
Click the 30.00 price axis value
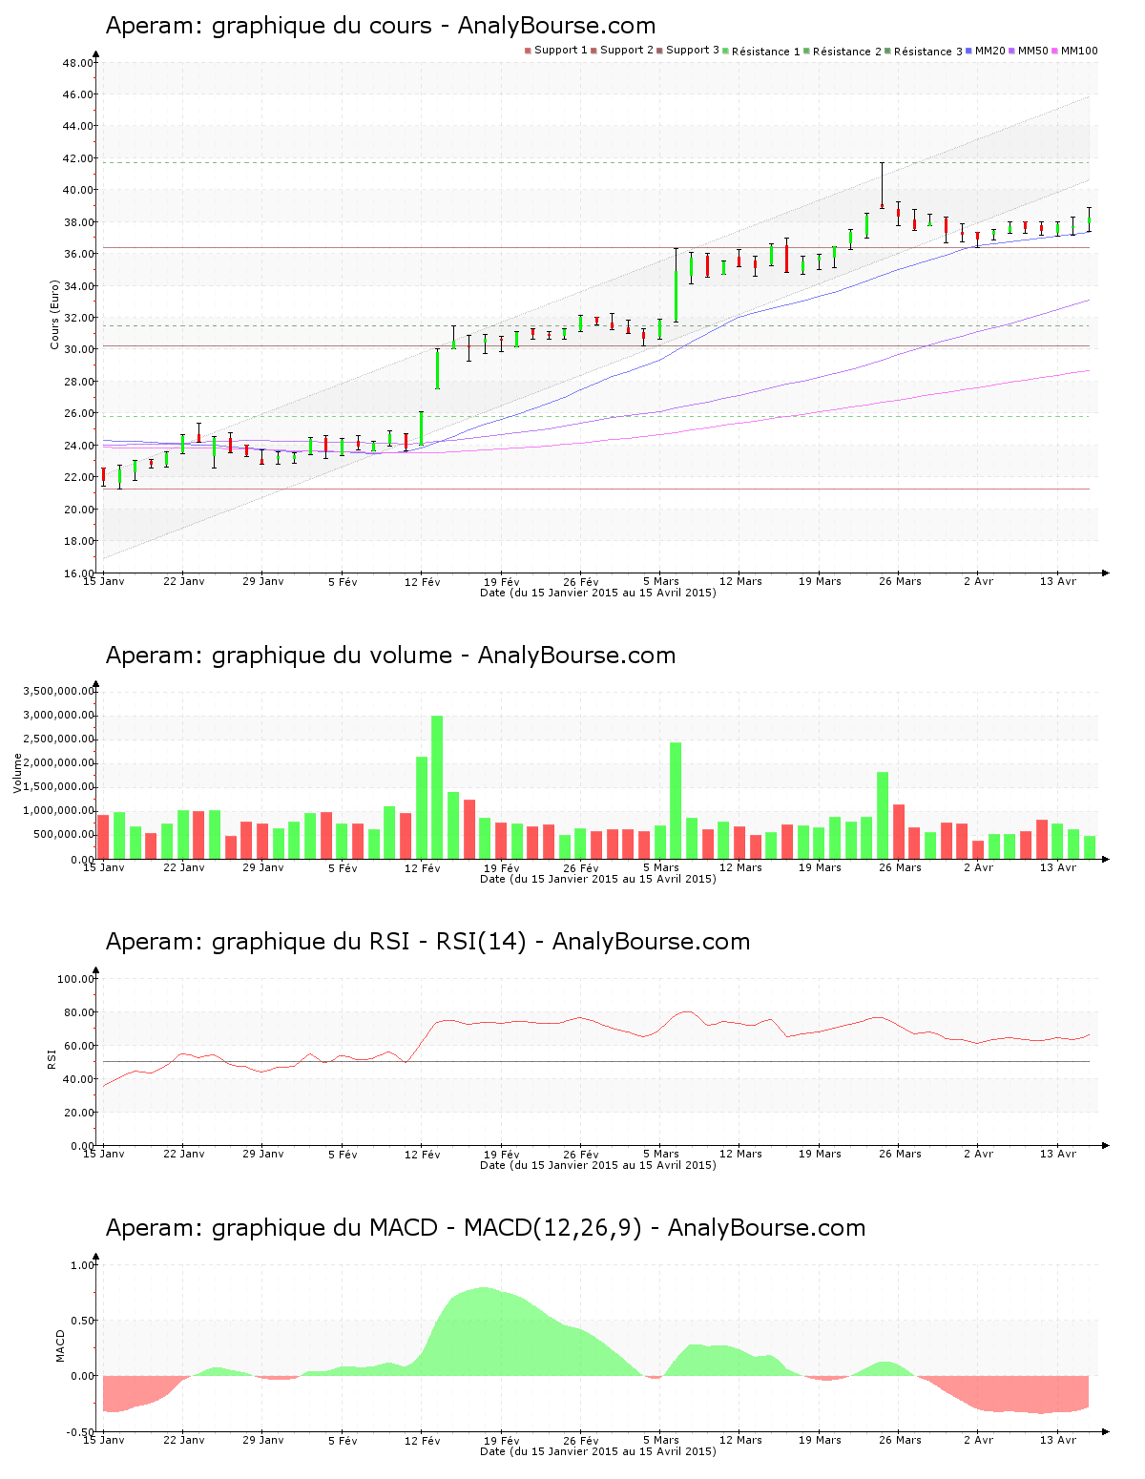pos(78,349)
